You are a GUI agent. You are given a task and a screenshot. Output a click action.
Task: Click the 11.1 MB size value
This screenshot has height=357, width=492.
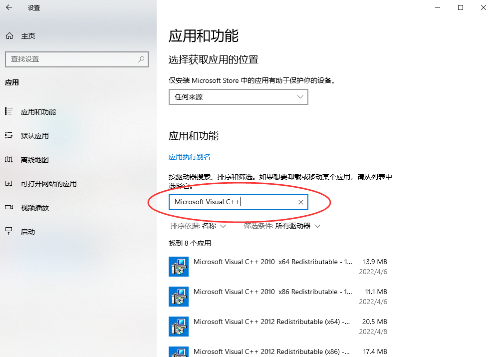376,292
